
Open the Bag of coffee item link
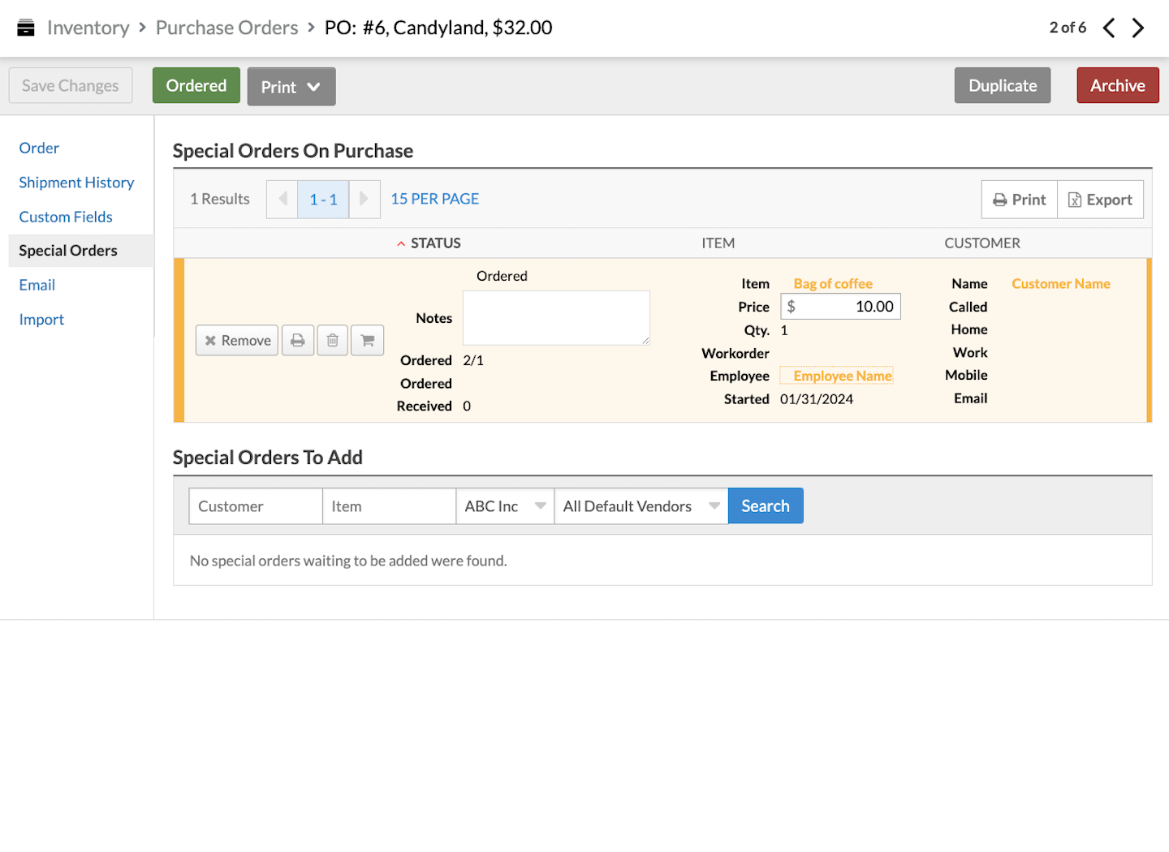coord(833,284)
